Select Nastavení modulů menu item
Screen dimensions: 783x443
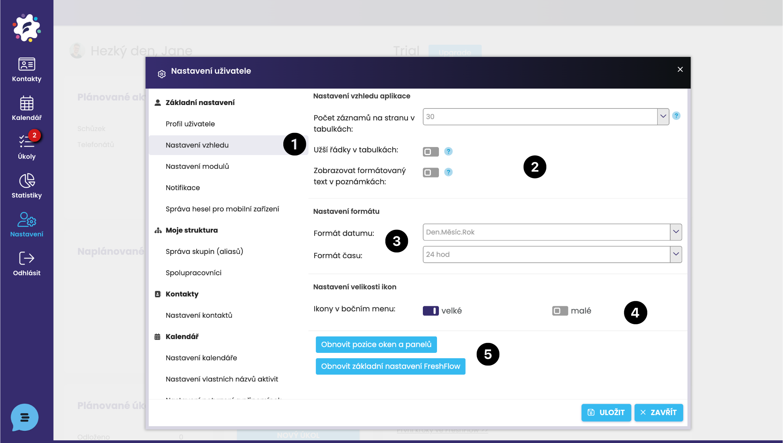pyautogui.click(x=197, y=167)
